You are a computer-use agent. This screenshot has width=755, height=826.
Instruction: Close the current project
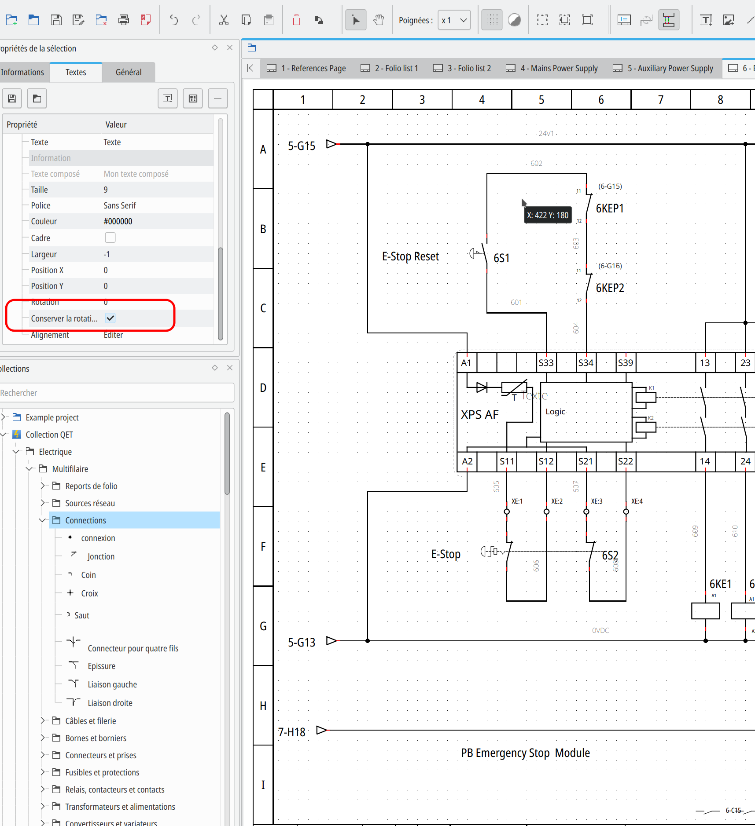(x=101, y=20)
